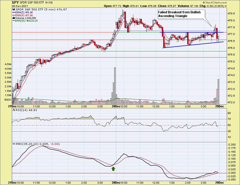The width and height of the screenshot is (240, 185).
Task: Click the 'EMA(5) 476.98' legend entry
Action: [24, 13]
